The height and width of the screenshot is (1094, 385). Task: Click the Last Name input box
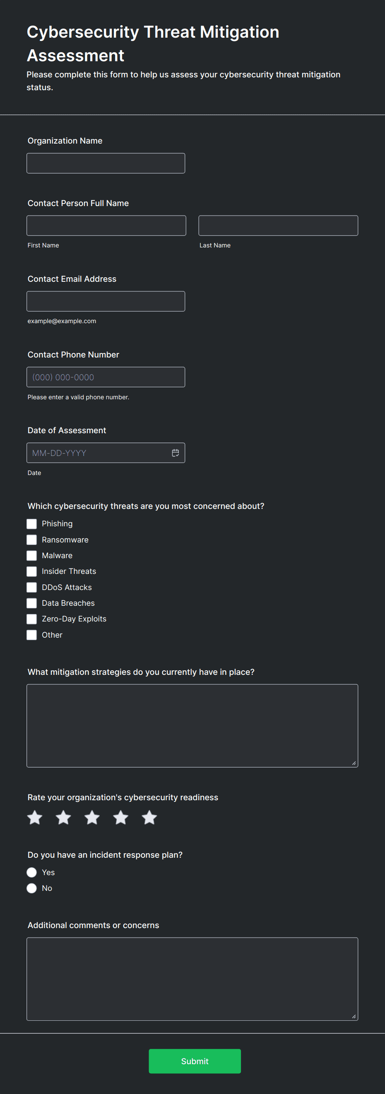coord(278,226)
